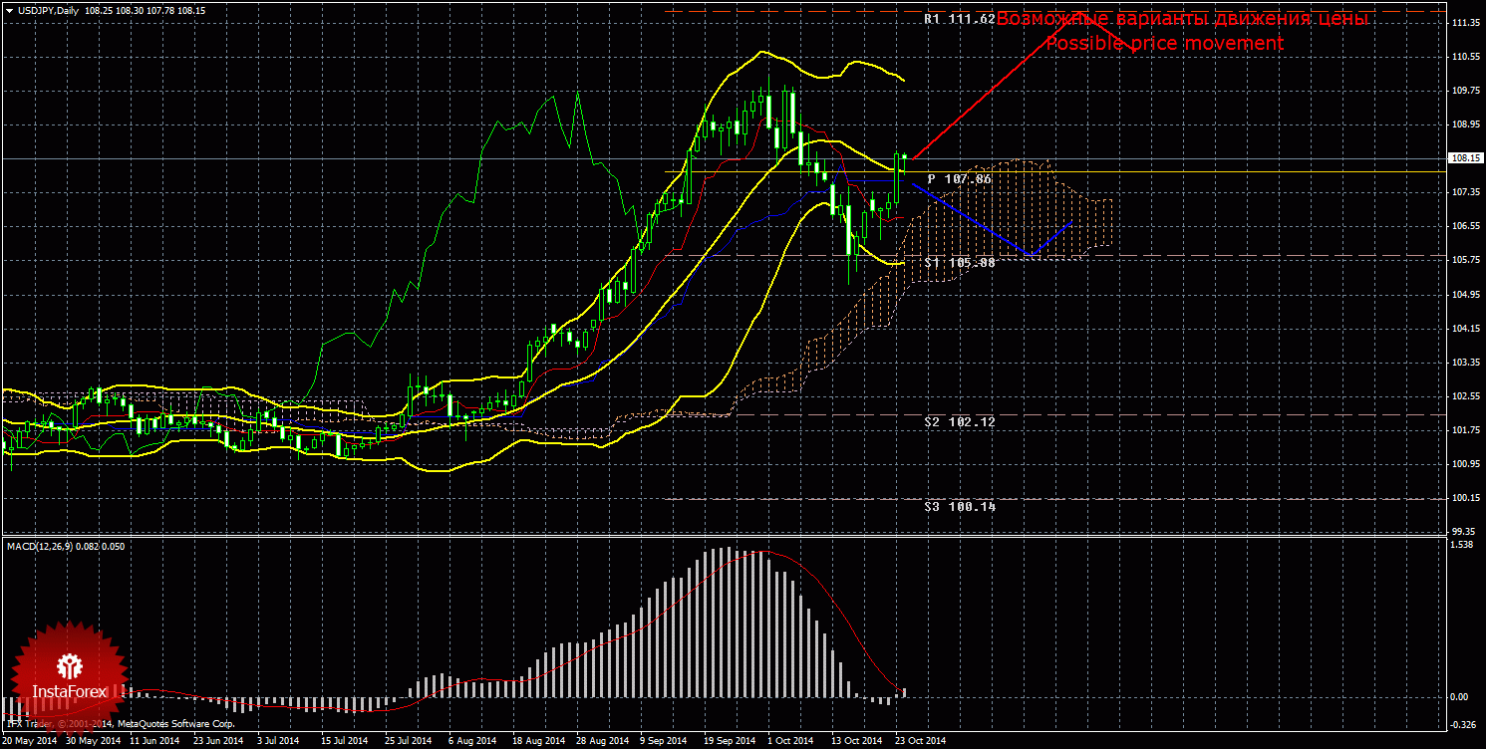Click the 1.538 MACD scale value

tap(1462, 545)
